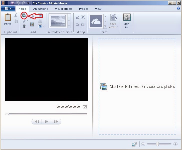Click the Record narration microphone icon
This screenshot has height=150, width=182.
32,17
